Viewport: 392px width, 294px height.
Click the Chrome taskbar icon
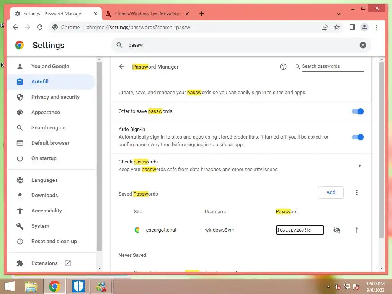tap(54, 286)
